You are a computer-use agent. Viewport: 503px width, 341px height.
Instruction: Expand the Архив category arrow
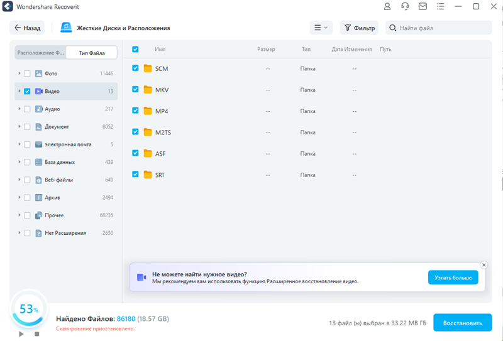[x=19, y=197]
